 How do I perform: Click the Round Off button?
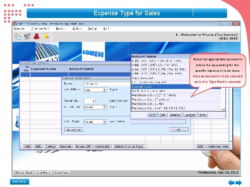(83, 146)
